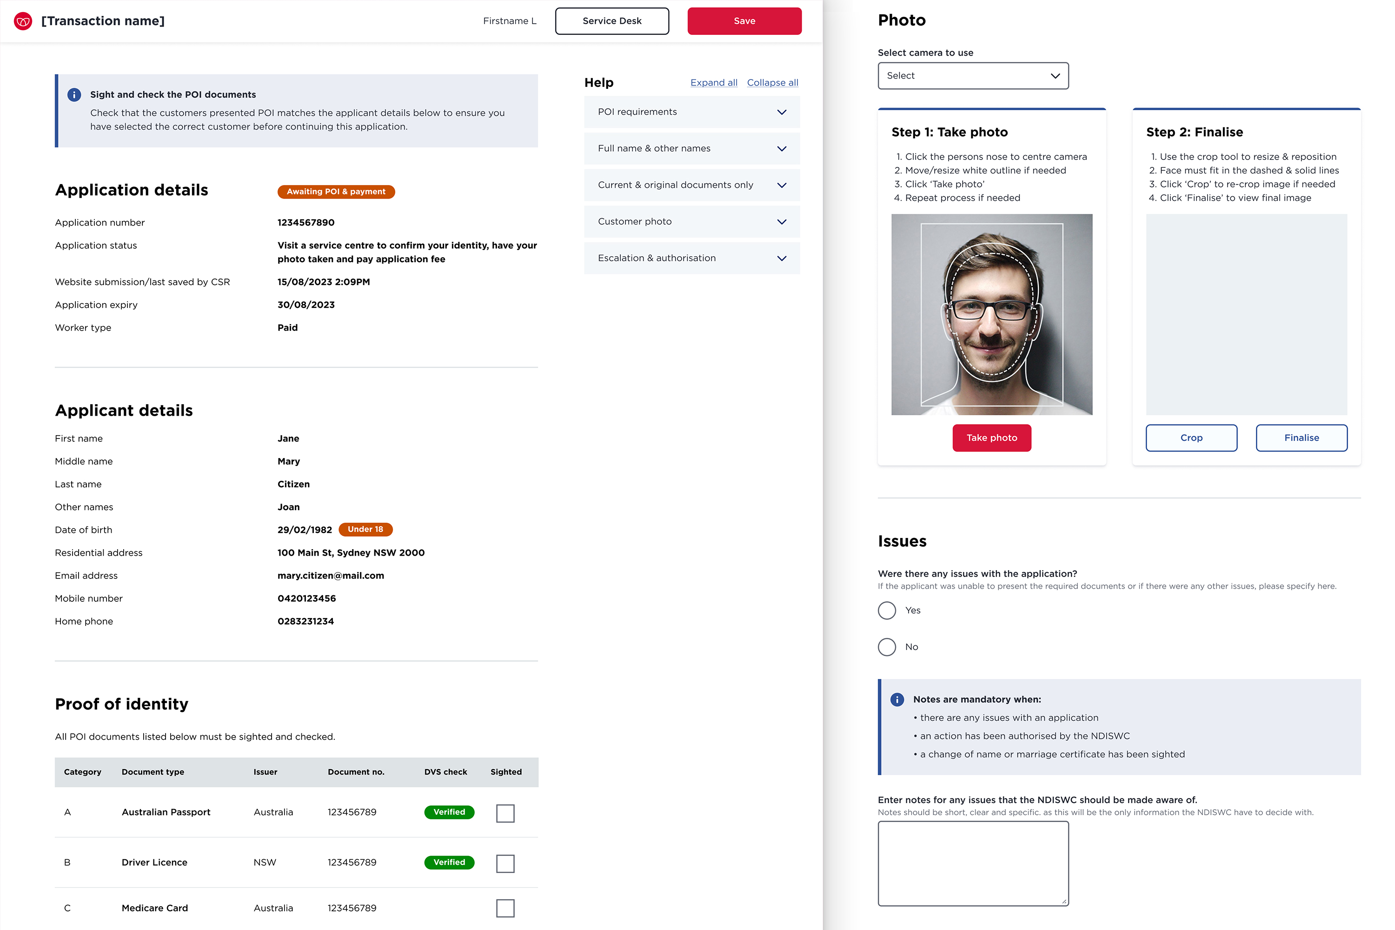Screen dimensions: 1395x930
Task: Open the Select camera to use dropdown
Action: point(973,76)
